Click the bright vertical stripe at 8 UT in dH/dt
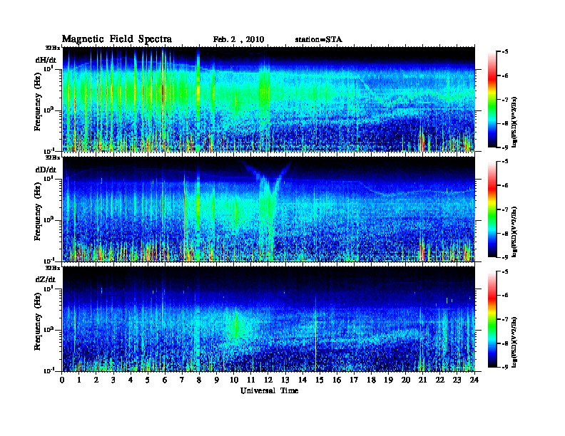 pos(198,99)
